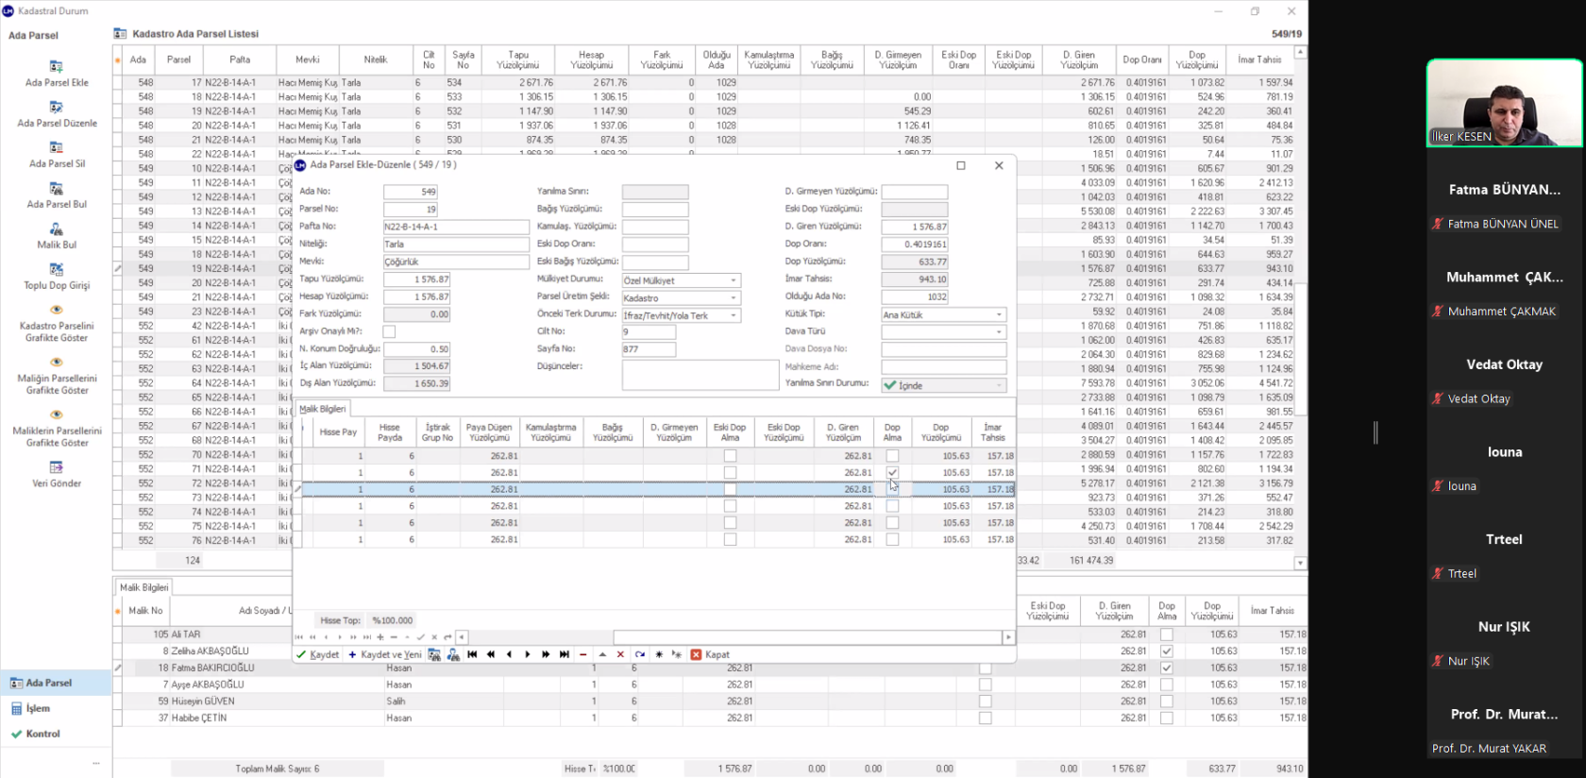Screen dimensions: 1586x778
Task: Click the arrow-asterisk icon before Kapat
Action: 677,654
